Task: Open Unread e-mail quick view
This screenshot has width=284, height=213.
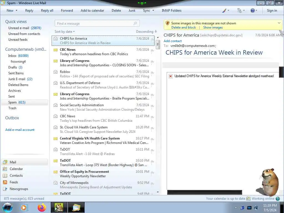Action: click(25, 28)
